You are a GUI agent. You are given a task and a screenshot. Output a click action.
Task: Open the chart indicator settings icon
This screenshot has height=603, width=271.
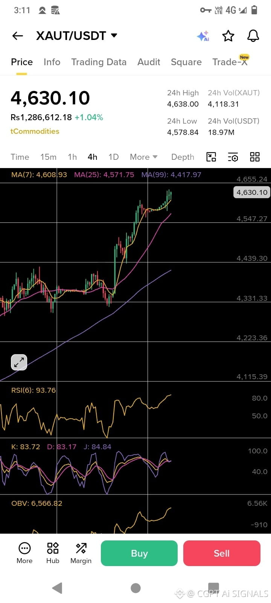(x=233, y=157)
